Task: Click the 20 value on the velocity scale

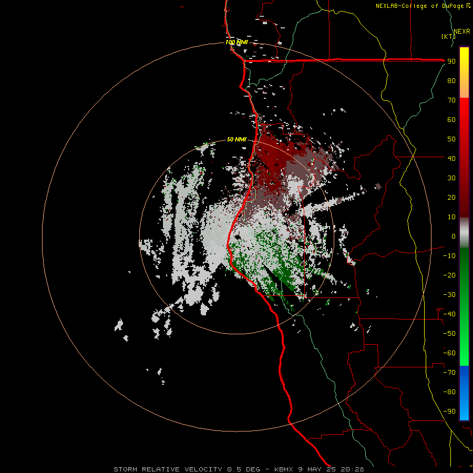Action: [x=451, y=197]
